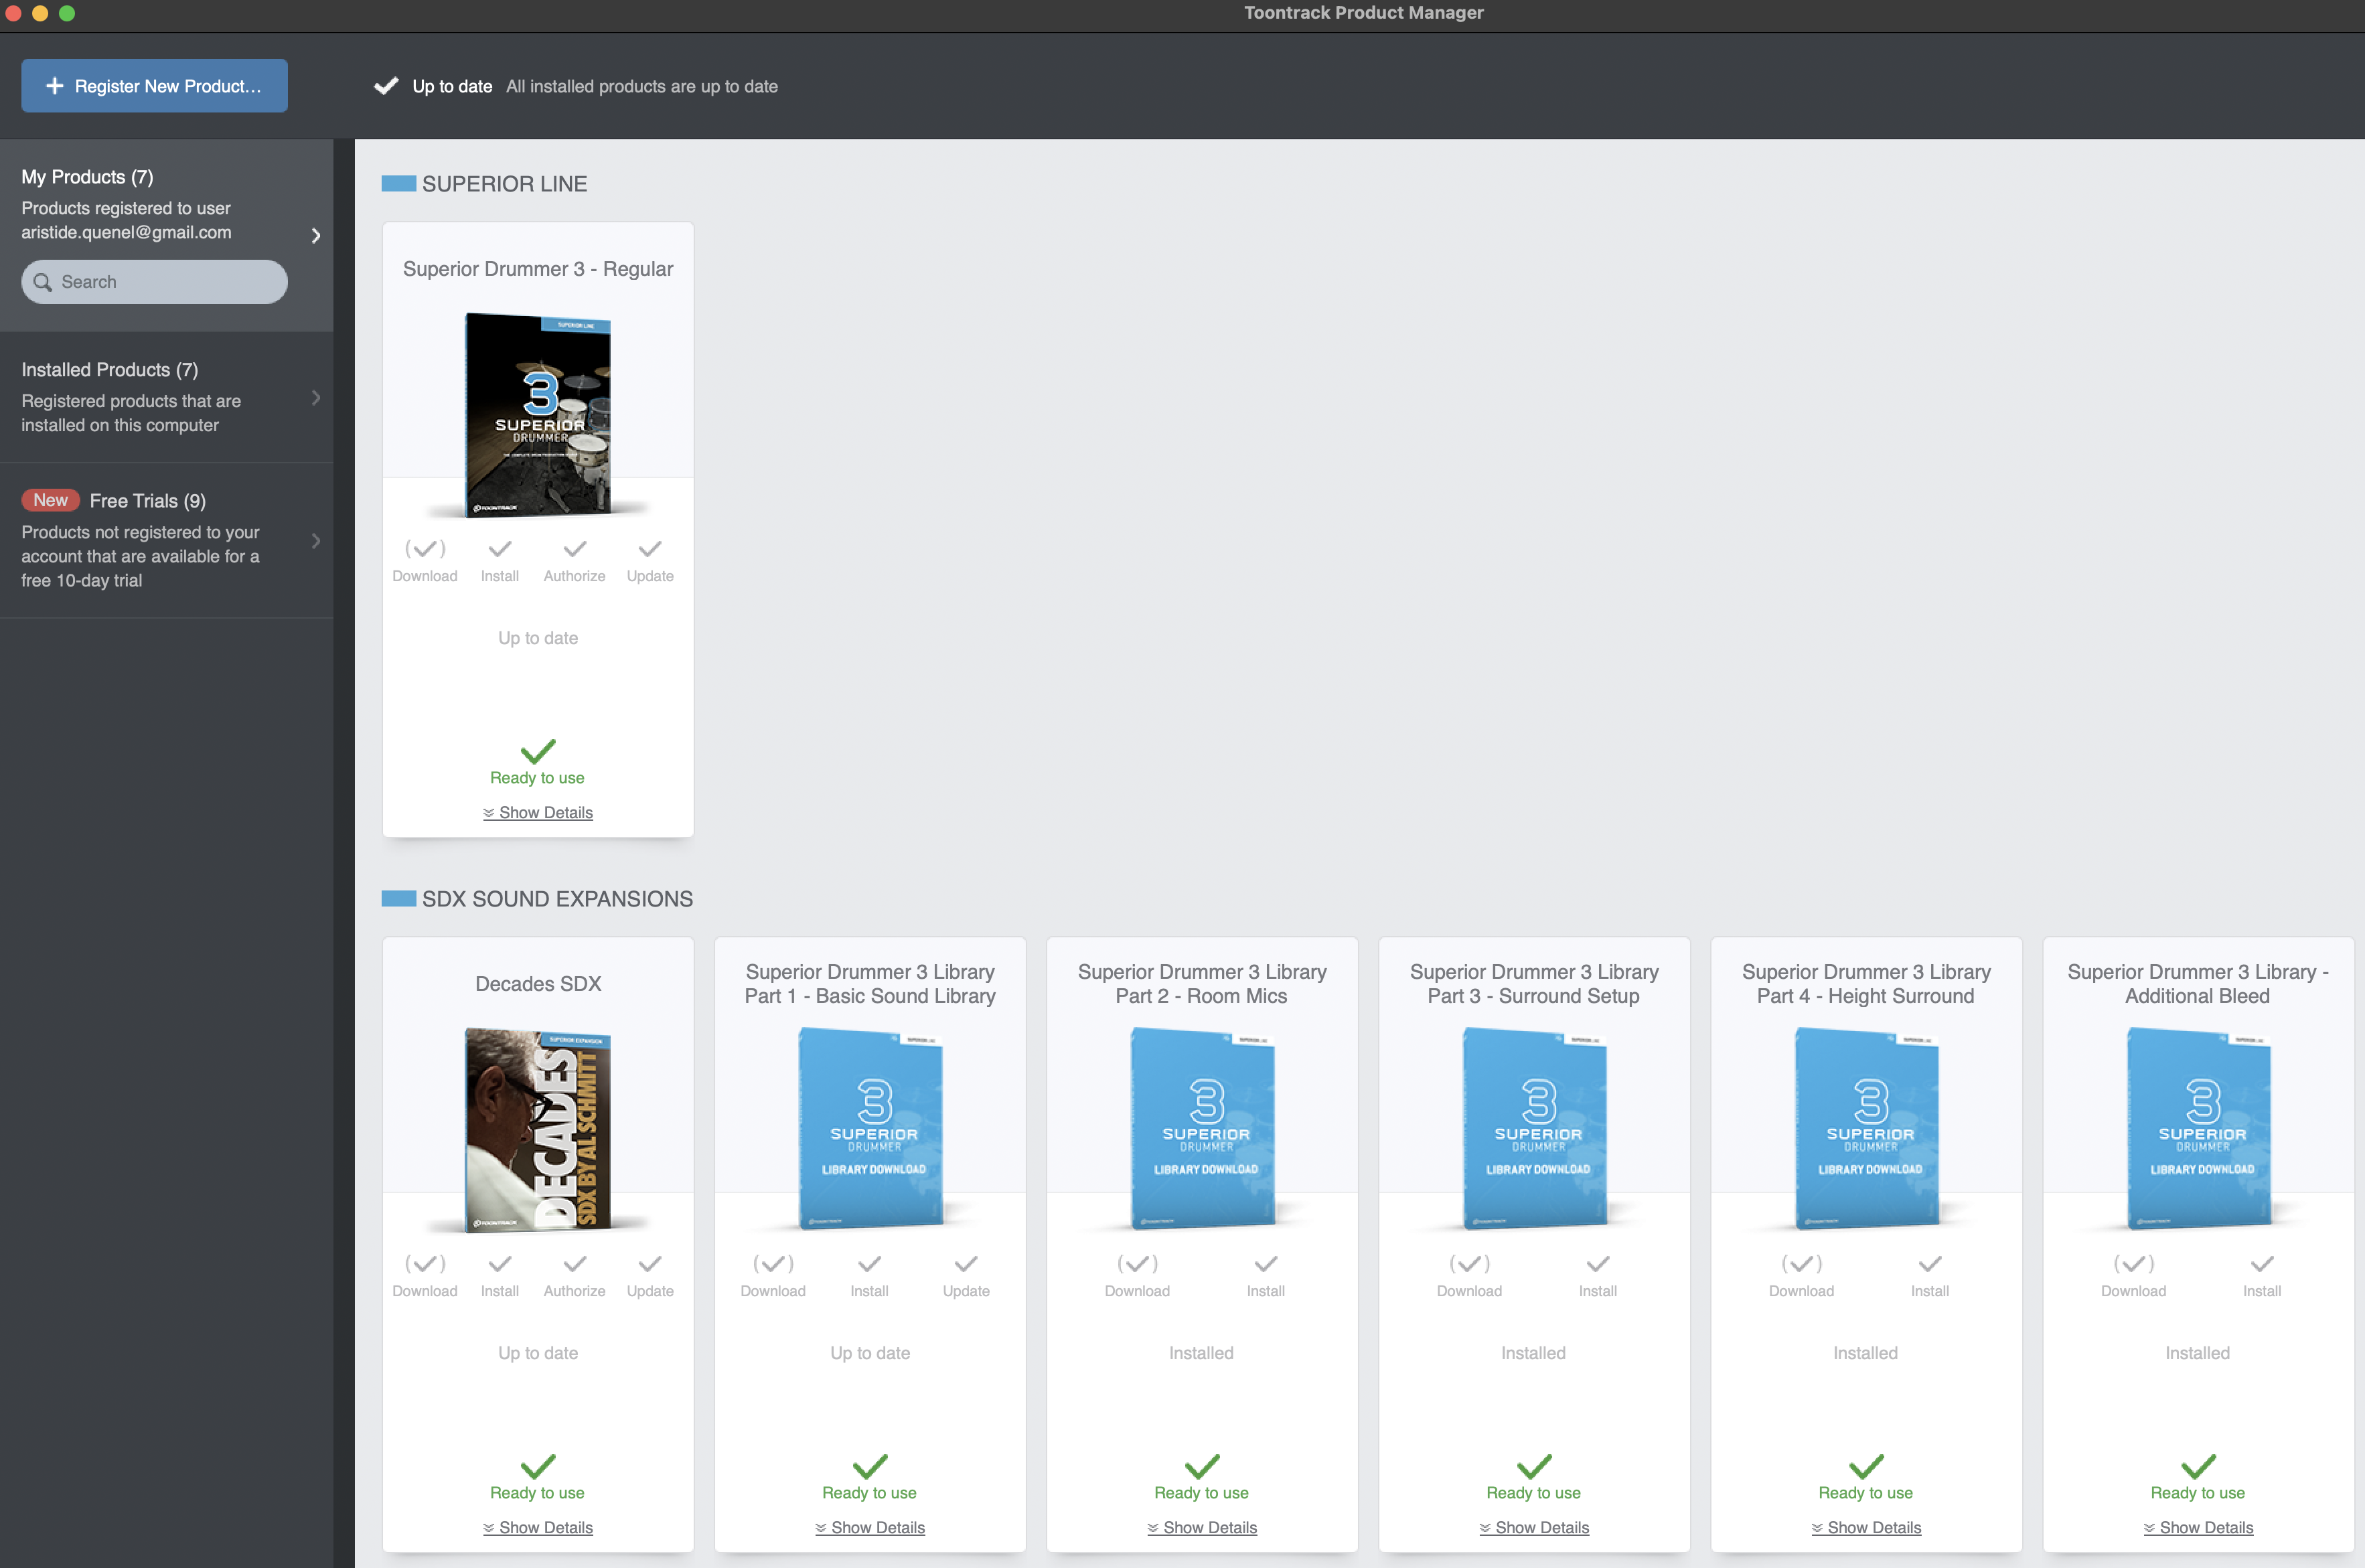Click Download icon for Decades SDX

click(x=425, y=1264)
